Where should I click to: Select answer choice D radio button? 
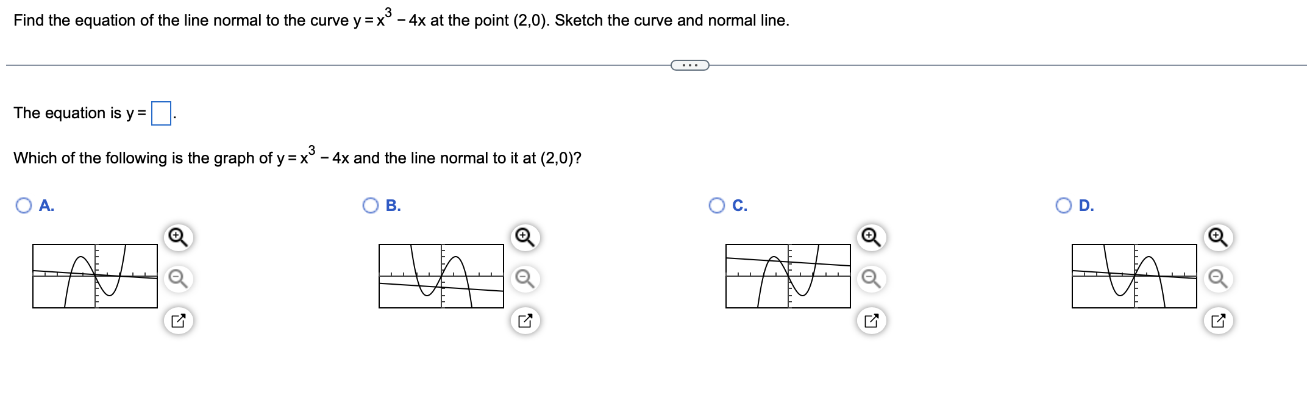pyautogui.click(x=1063, y=206)
